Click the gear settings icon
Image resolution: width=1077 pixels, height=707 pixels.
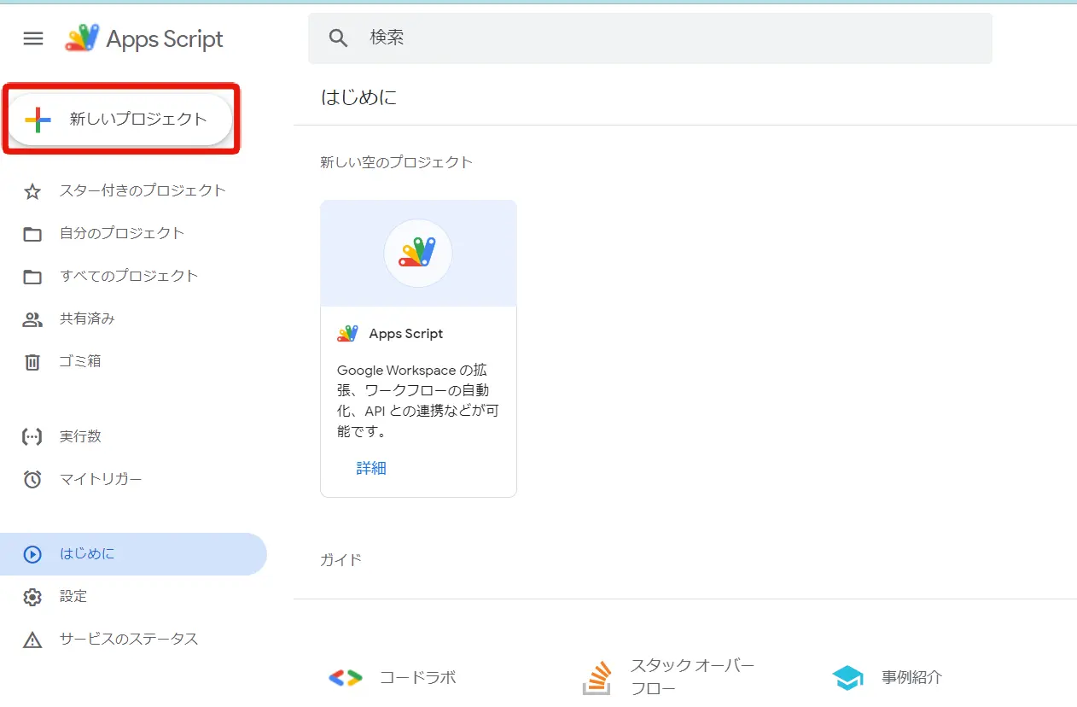pos(32,597)
